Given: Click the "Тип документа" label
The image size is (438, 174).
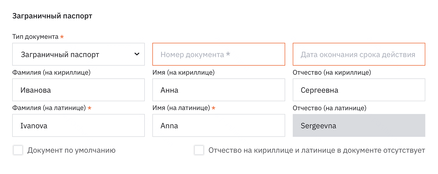Looking at the screenshot, I should (x=35, y=37).
